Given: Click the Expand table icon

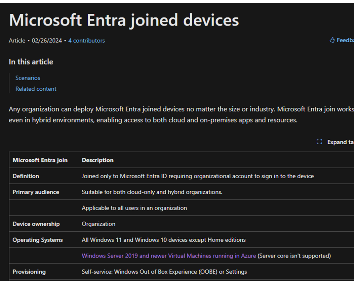Looking at the screenshot, I should (x=319, y=142).
